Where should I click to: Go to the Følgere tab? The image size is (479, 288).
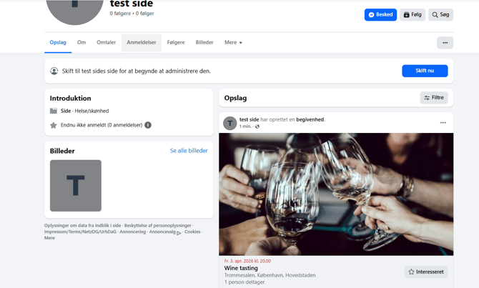[x=176, y=43]
